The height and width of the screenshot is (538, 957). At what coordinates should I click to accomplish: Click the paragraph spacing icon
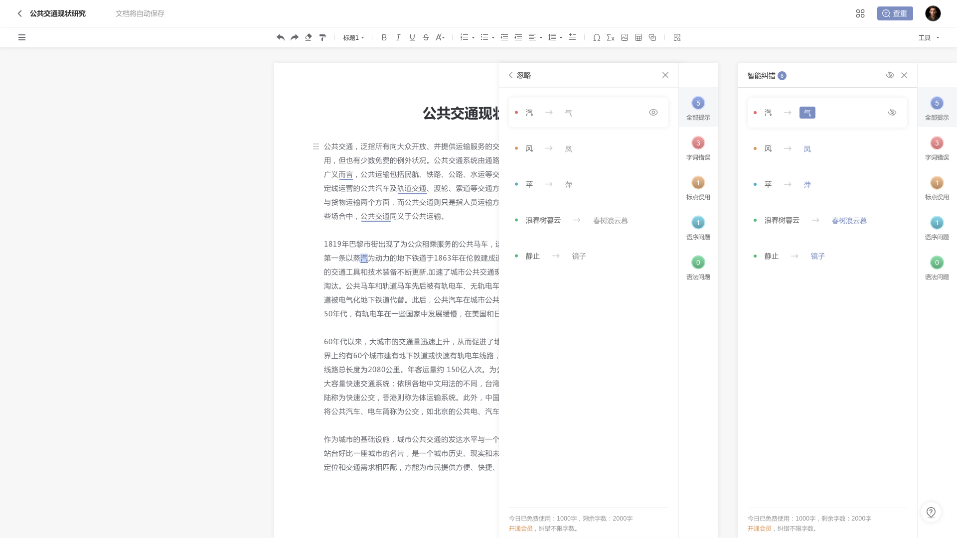(x=572, y=37)
